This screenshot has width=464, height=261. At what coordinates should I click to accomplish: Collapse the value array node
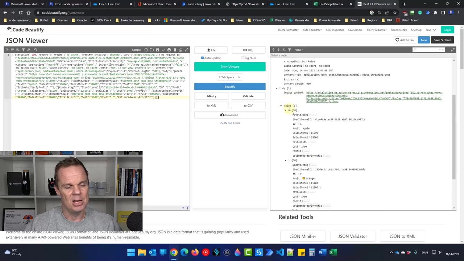click(x=281, y=106)
